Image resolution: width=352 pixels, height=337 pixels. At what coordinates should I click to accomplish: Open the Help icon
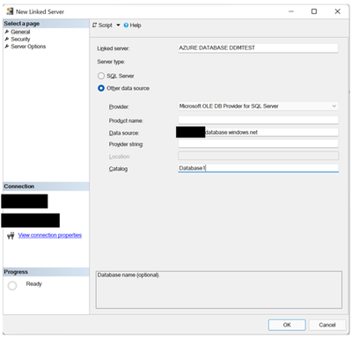pyautogui.click(x=126, y=26)
